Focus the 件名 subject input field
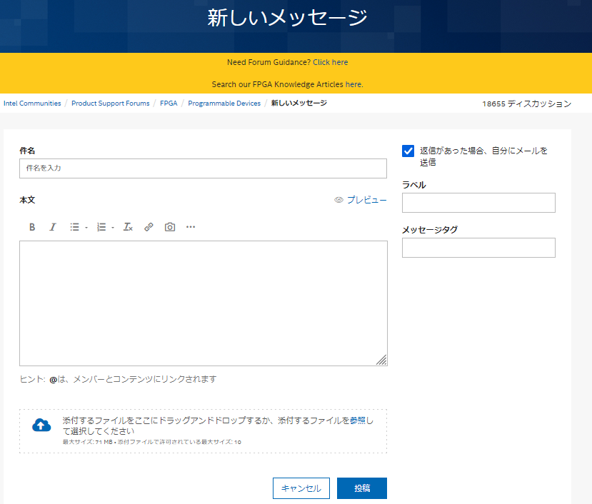 (x=203, y=168)
